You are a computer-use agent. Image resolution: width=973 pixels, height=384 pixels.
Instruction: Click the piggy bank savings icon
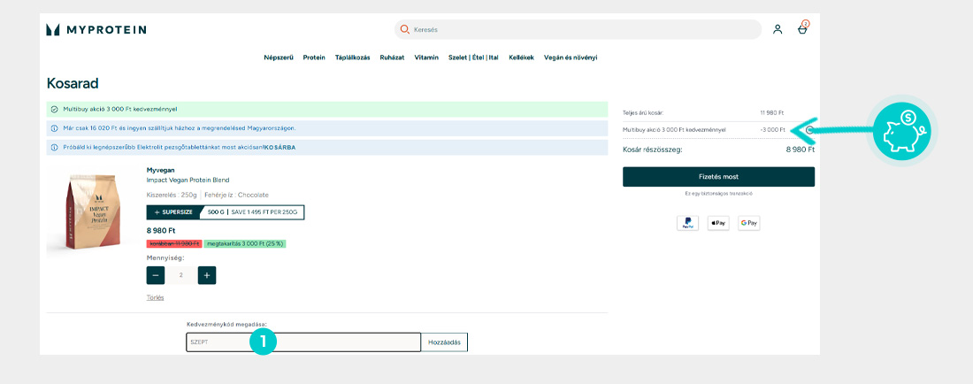903,130
